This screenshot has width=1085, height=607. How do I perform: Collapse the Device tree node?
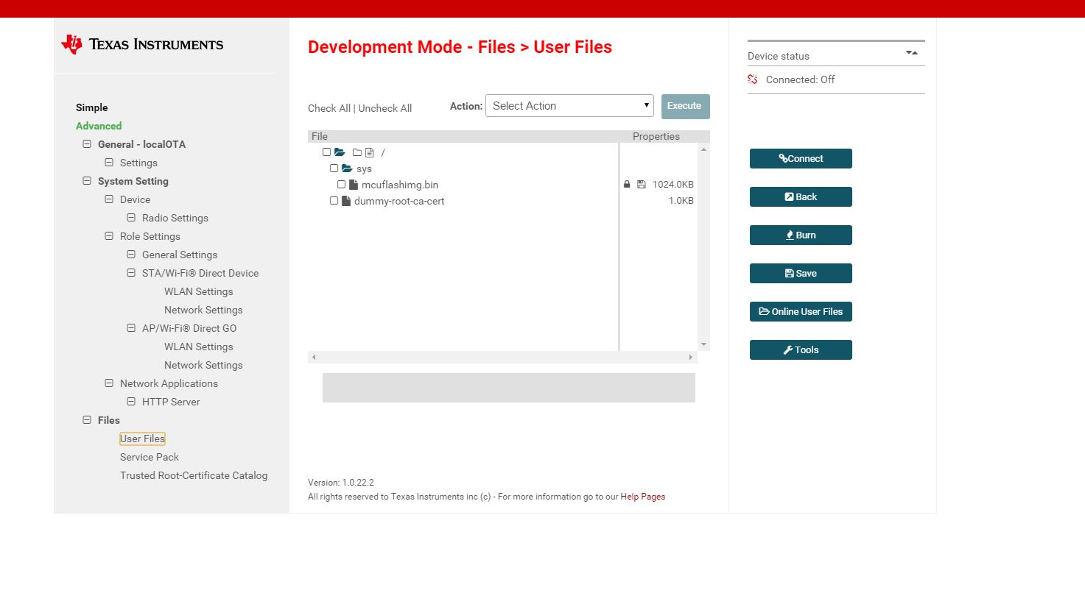pos(109,199)
